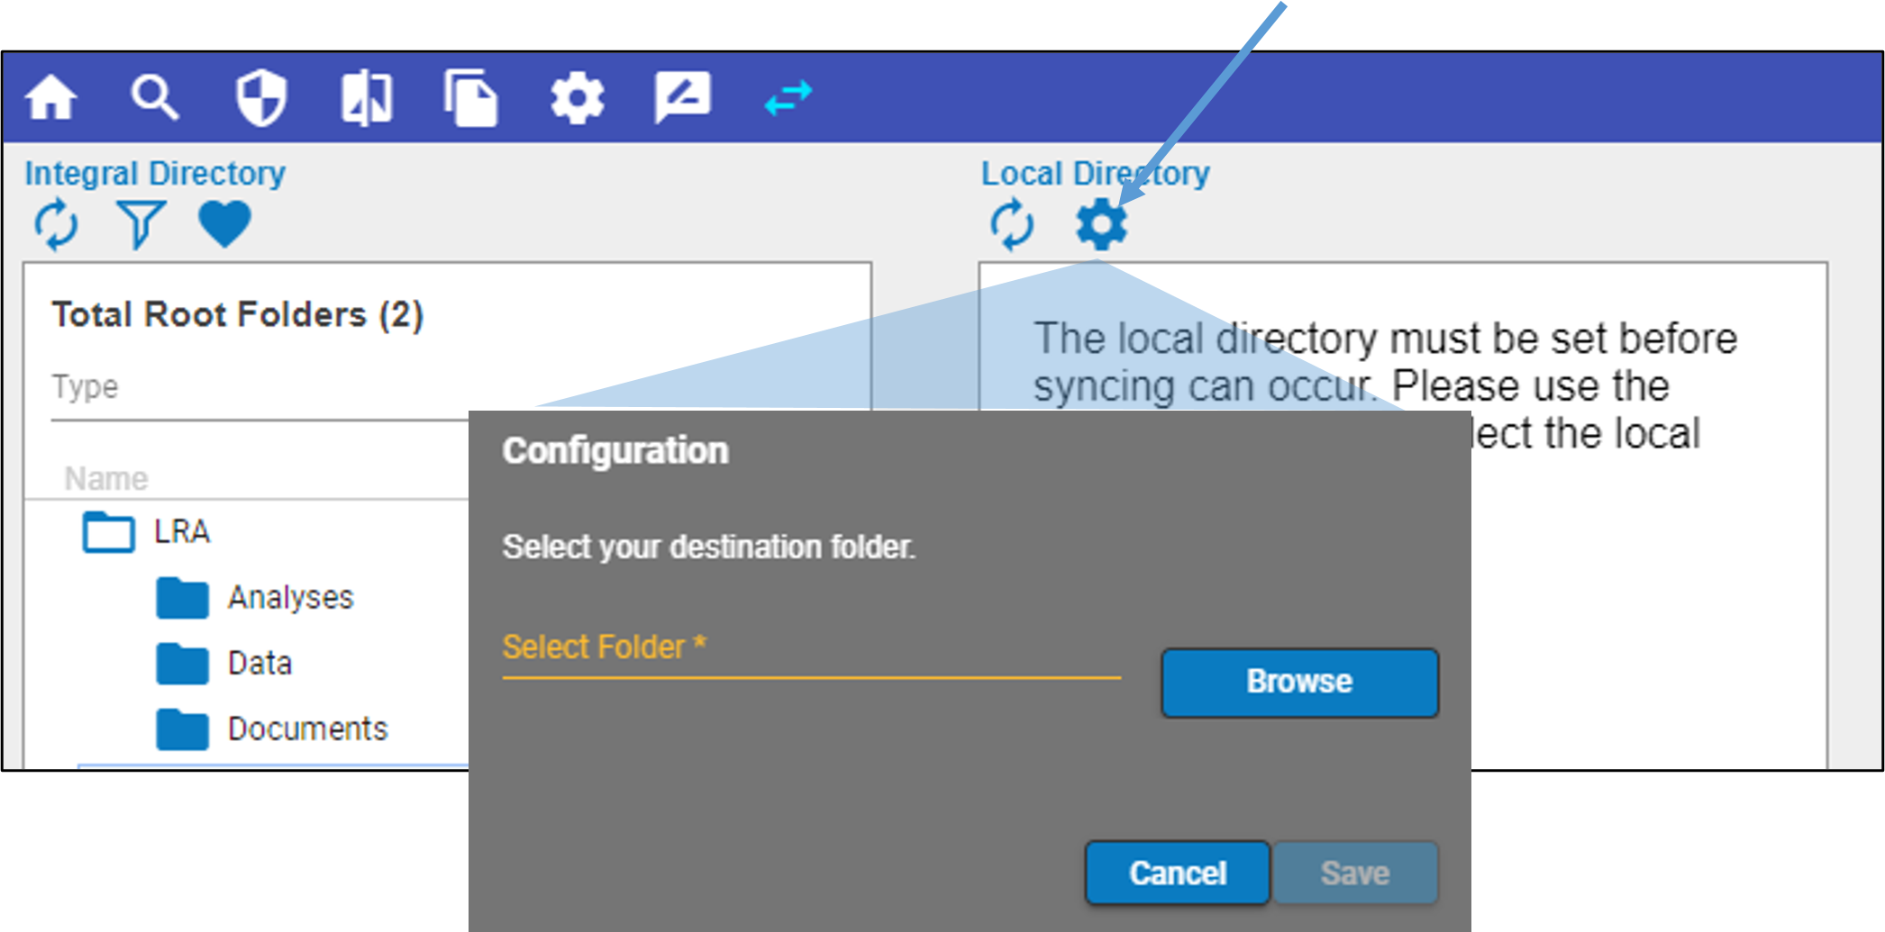
Task: Refresh the Integral Directory
Action: 56,224
